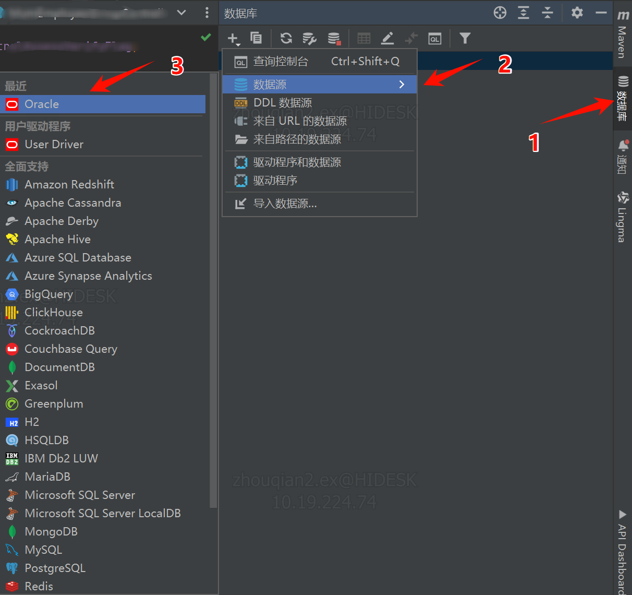Hide the database tool window with the minus icon
Screen dimensions: 632x595
601,13
